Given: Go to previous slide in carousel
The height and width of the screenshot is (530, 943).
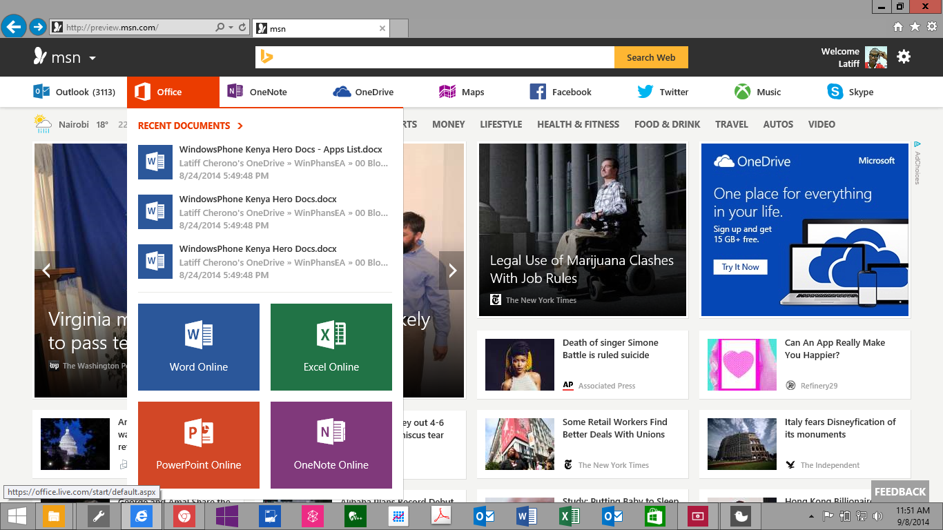Looking at the screenshot, I should pyautogui.click(x=46, y=271).
